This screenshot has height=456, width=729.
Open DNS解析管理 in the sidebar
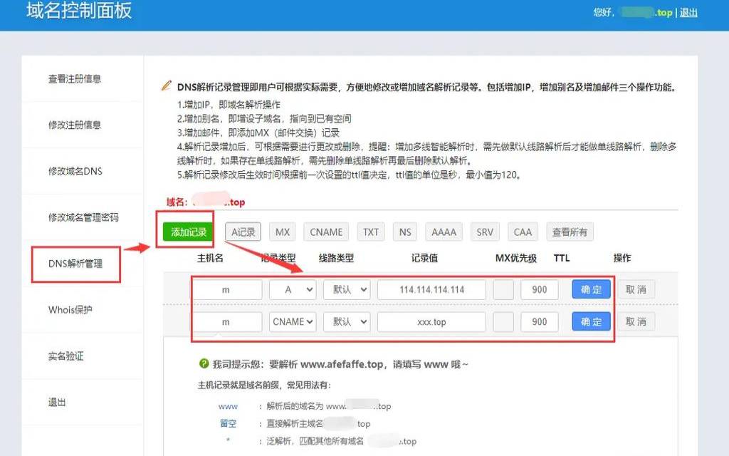tap(75, 264)
